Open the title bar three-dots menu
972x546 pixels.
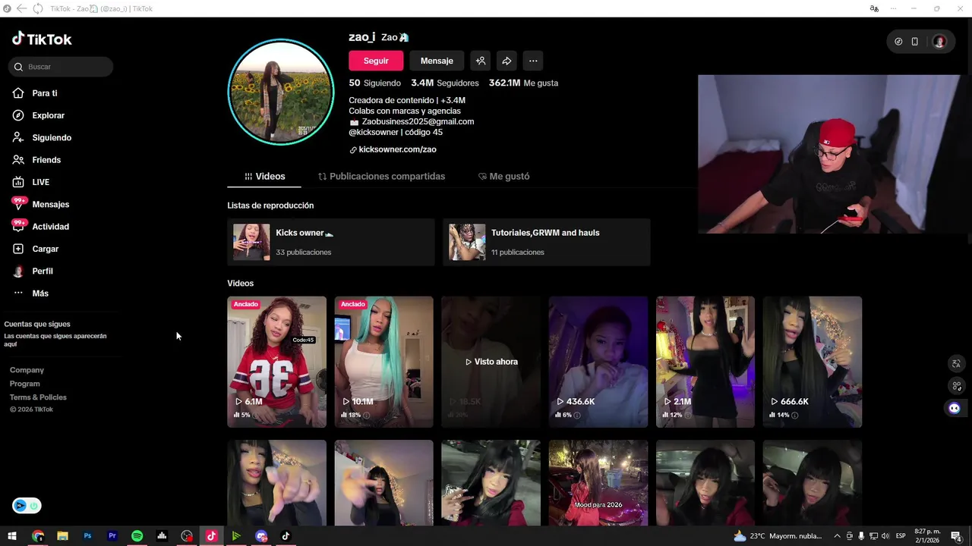coord(893,8)
